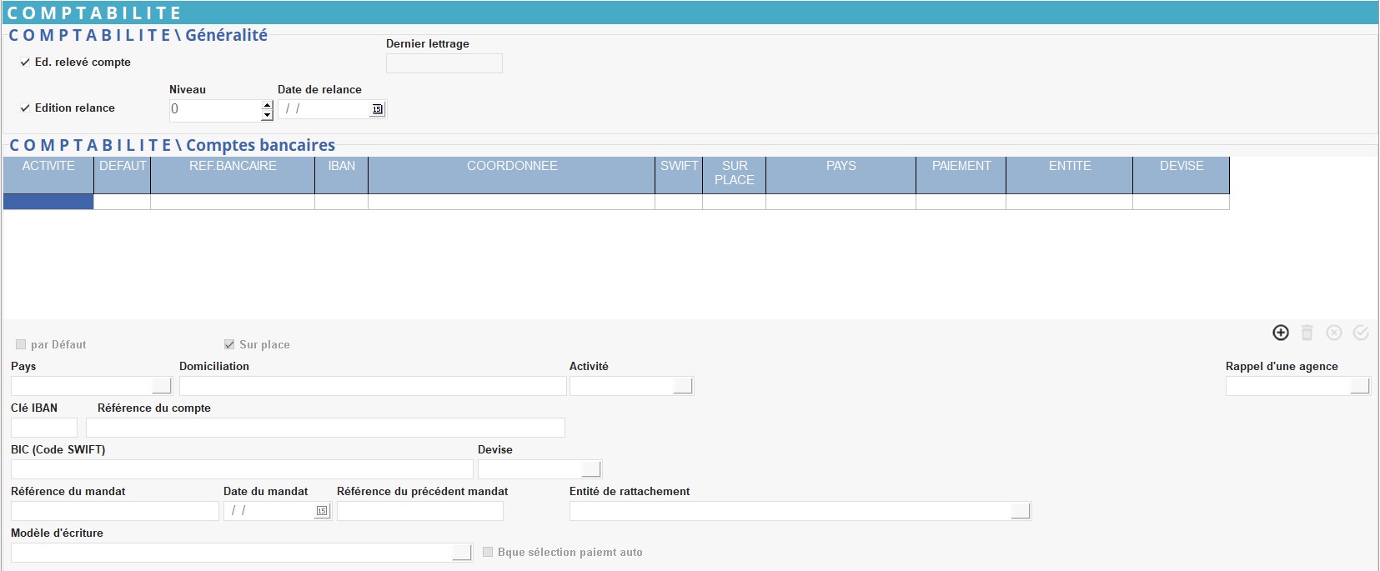The height and width of the screenshot is (571, 1380).
Task: Open the Date de relance calendar picker
Action: (378, 109)
